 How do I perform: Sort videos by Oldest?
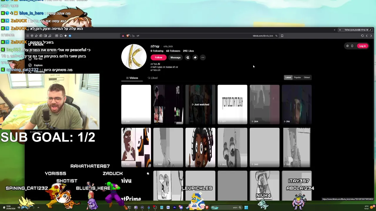click(307, 77)
